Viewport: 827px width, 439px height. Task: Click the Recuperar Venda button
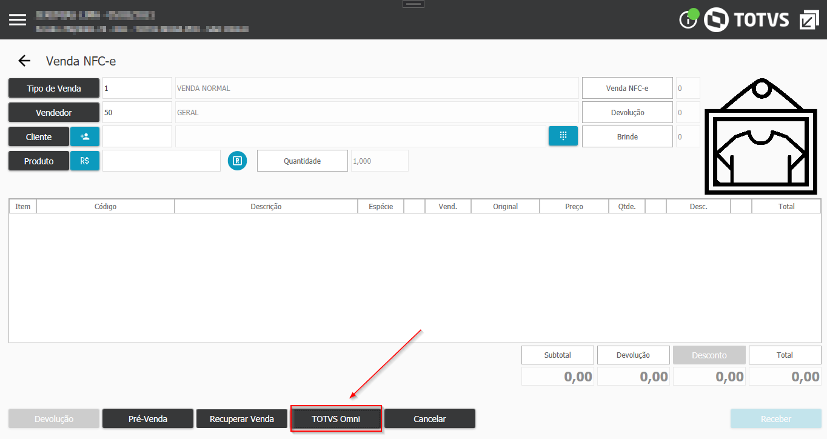tap(242, 418)
